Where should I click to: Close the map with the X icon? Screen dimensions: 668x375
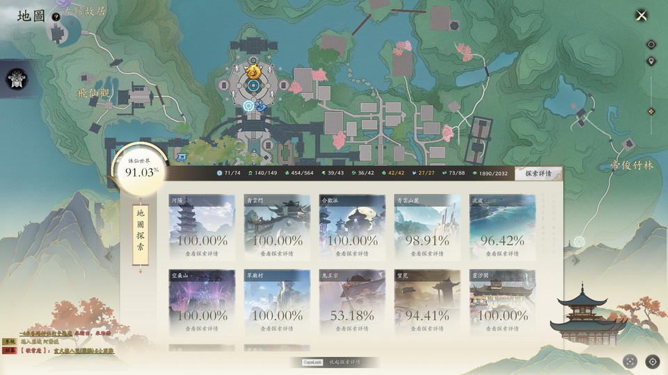641,16
